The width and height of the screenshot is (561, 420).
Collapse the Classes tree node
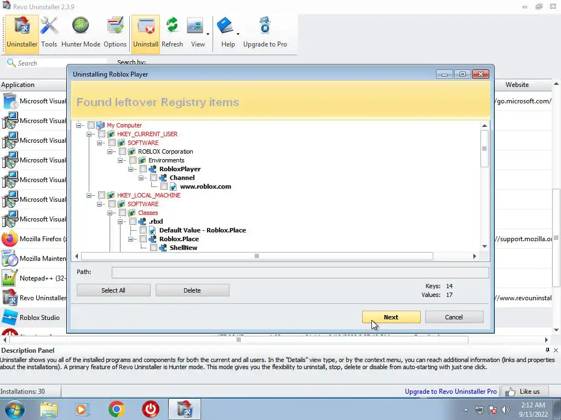click(110, 213)
